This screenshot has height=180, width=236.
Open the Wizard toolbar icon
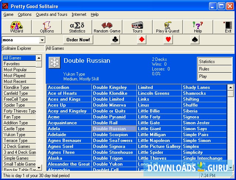click(x=16, y=27)
